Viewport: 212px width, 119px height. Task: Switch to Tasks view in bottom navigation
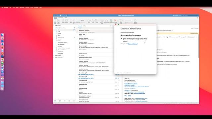coord(69,101)
